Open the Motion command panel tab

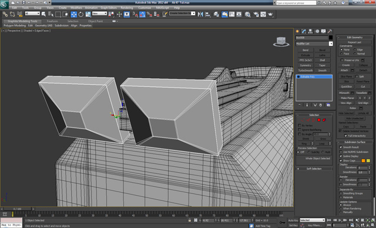317,31
